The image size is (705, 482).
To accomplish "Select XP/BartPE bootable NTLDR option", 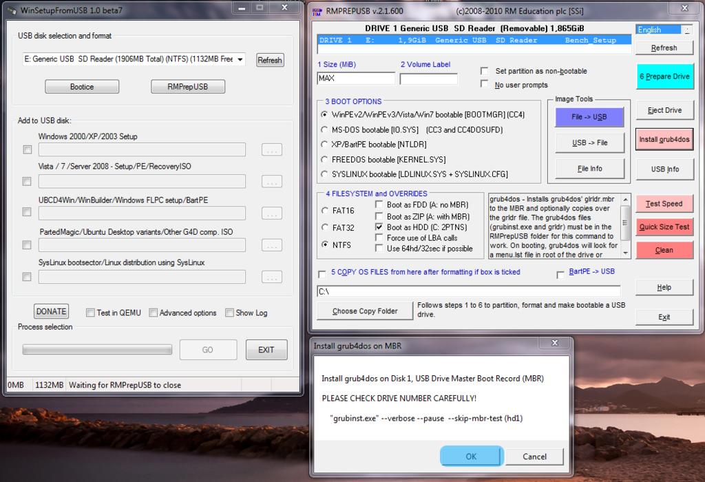I will tap(324, 145).
